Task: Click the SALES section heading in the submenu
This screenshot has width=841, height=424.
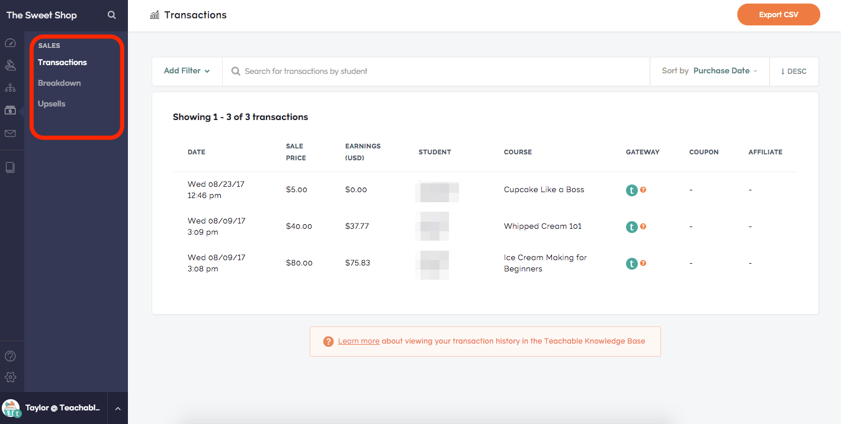Action: coord(49,46)
